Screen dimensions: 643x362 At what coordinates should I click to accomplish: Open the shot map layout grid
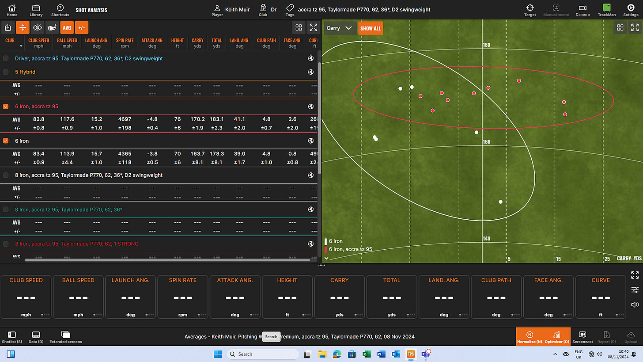[x=620, y=27]
